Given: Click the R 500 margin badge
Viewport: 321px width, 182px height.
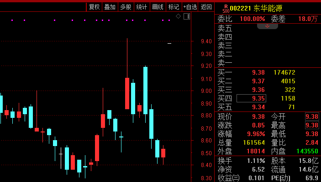Looking at the screenshot, I should pyautogui.click(x=226, y=9).
